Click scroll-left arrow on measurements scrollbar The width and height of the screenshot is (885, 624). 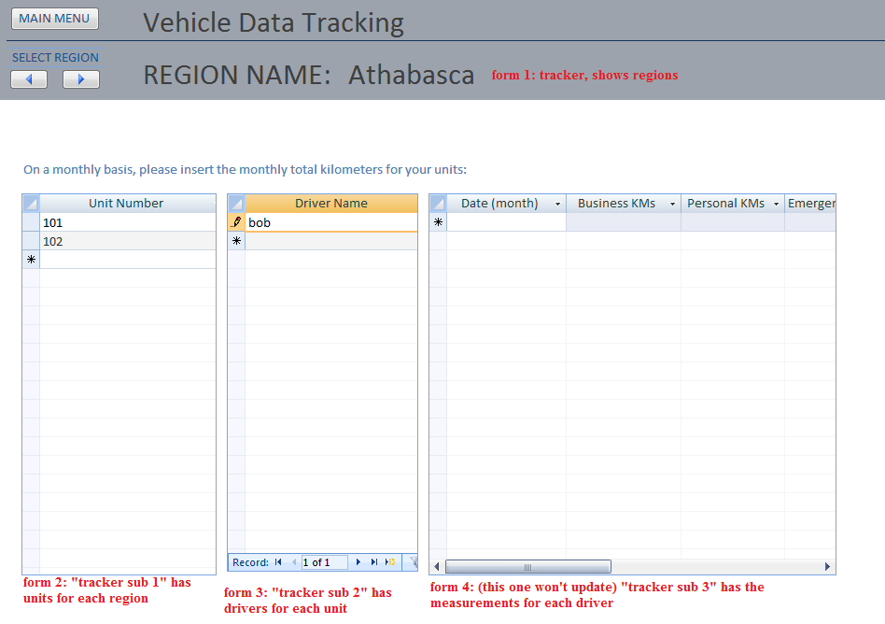436,566
